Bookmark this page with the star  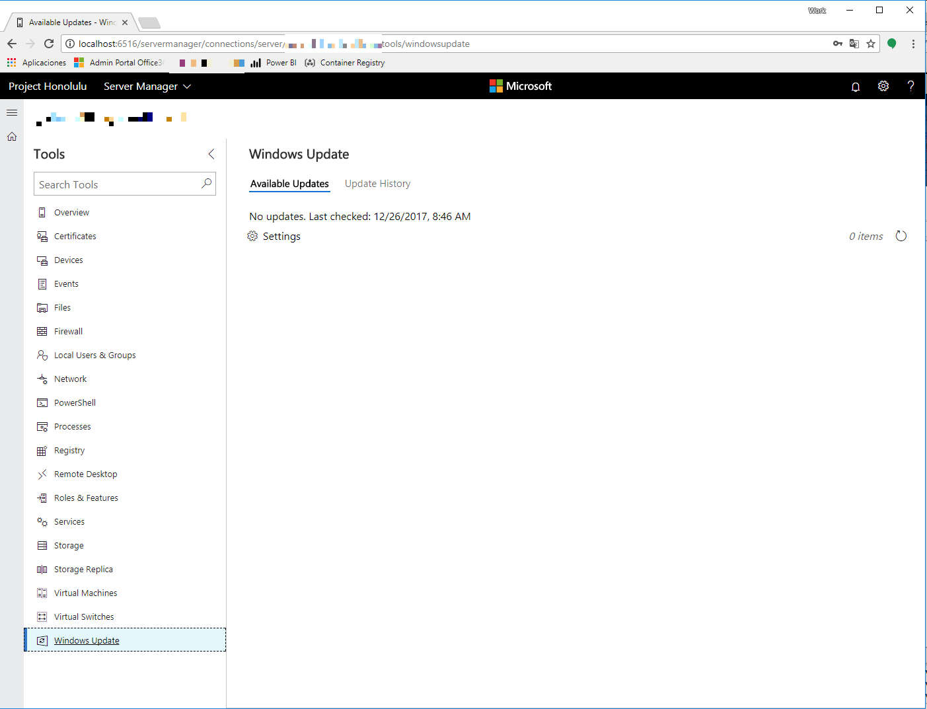point(871,44)
